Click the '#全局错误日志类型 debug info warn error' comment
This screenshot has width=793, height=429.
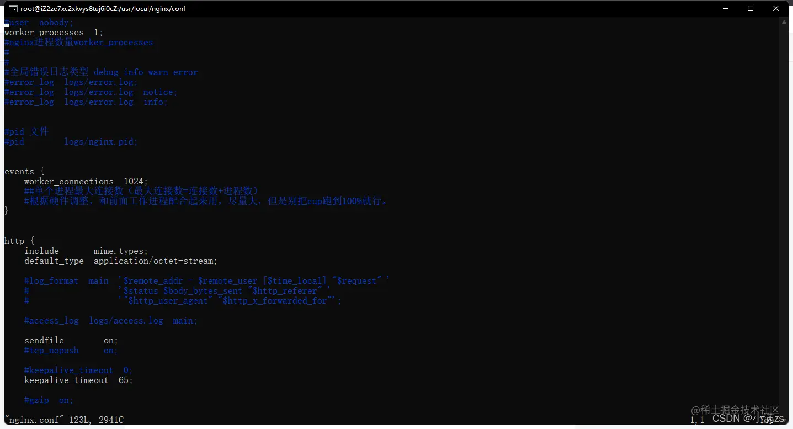pos(101,72)
